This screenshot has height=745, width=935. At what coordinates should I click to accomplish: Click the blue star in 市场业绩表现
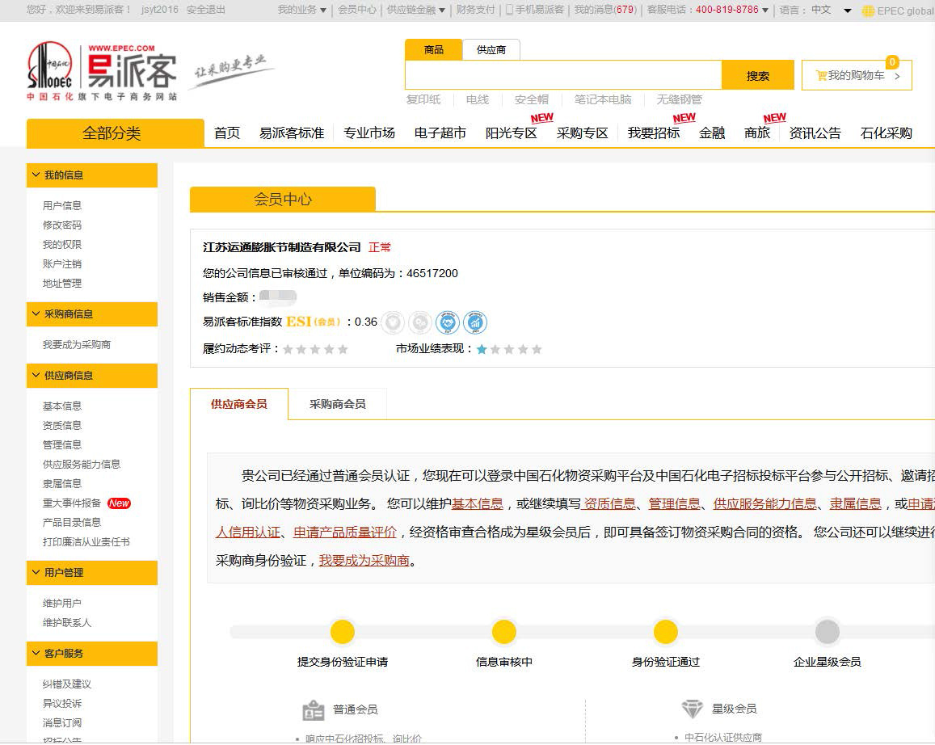(482, 349)
